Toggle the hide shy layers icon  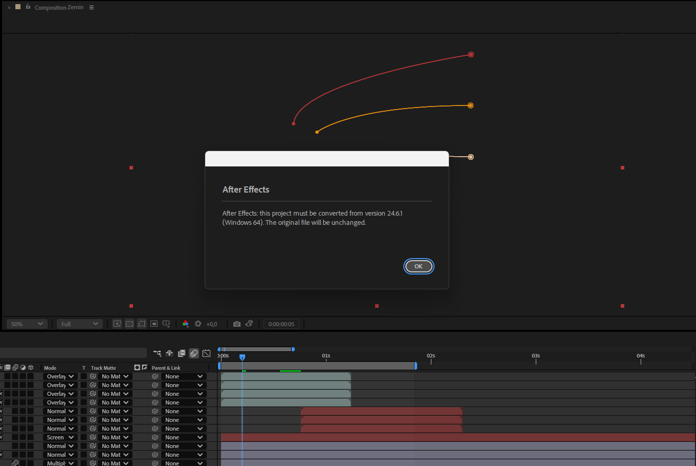[x=169, y=353]
